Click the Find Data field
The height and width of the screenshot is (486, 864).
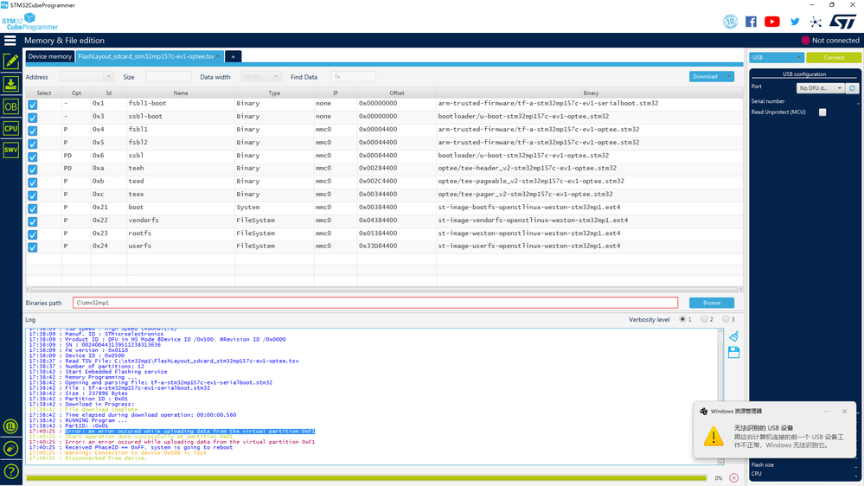click(354, 77)
